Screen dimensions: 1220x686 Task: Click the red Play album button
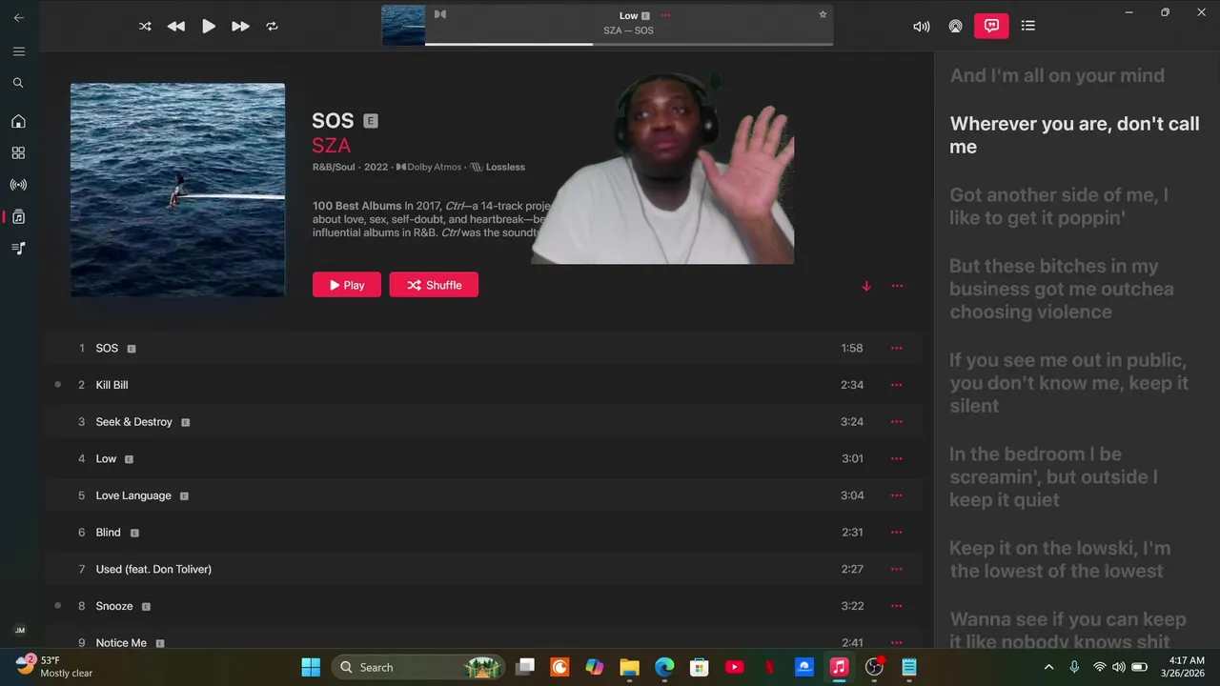point(347,285)
